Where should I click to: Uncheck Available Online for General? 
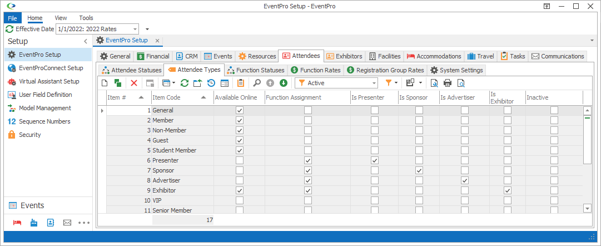[x=240, y=110]
